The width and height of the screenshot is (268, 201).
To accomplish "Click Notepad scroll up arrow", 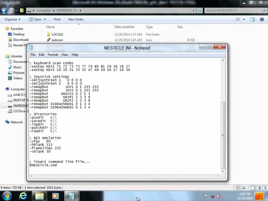I will [x=223, y=60].
